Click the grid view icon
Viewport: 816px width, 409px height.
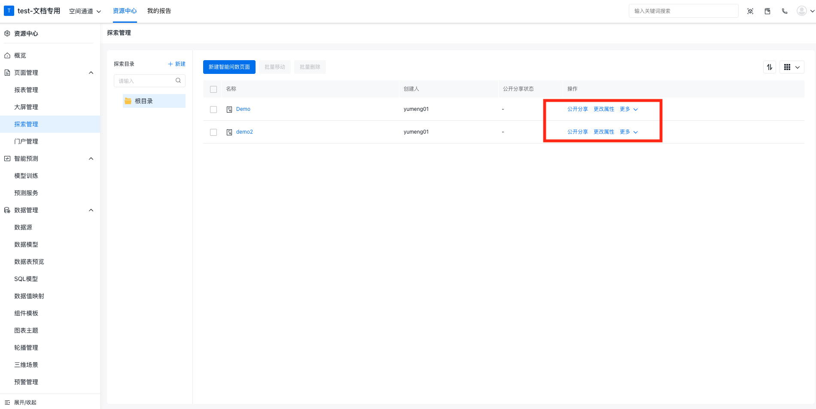coord(787,67)
